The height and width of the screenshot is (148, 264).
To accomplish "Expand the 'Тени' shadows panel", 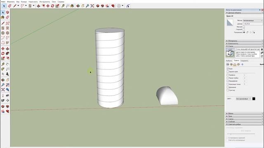I will (x=244, y=116).
